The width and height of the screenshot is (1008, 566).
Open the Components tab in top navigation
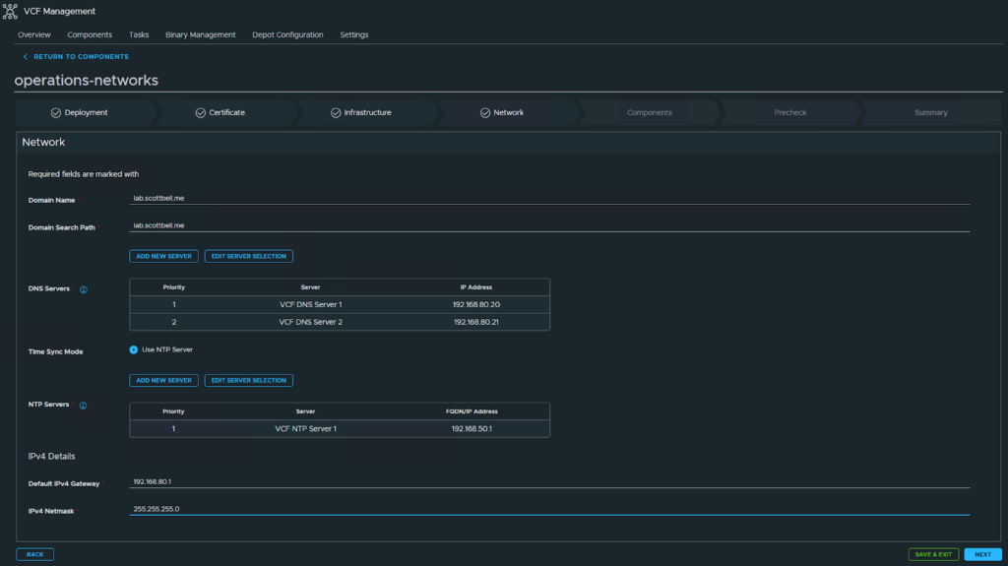(90, 34)
